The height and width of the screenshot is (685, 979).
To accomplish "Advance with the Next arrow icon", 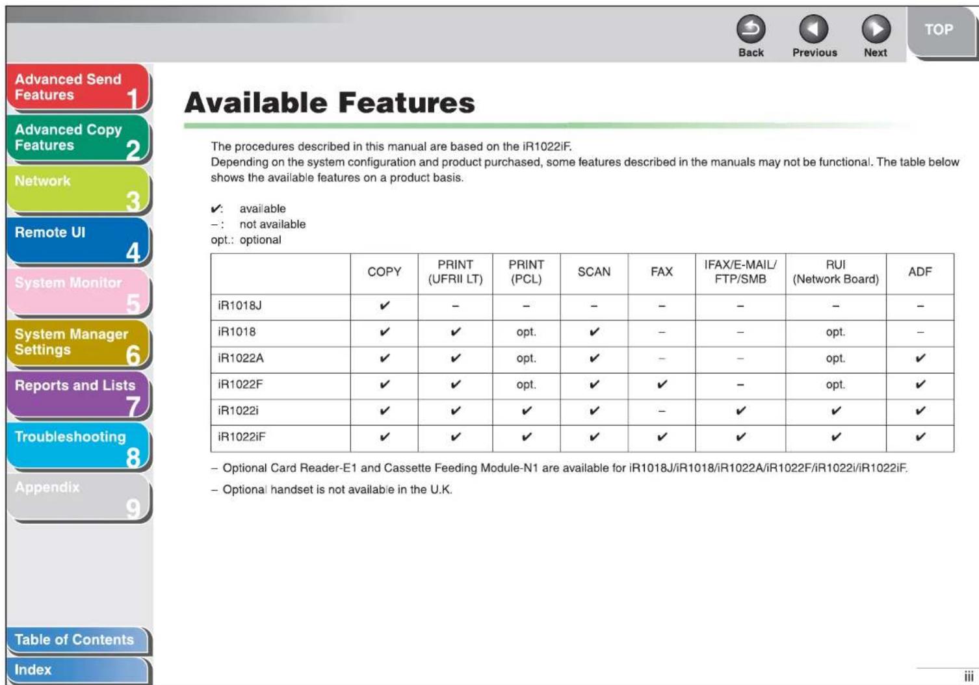I will coord(876,29).
